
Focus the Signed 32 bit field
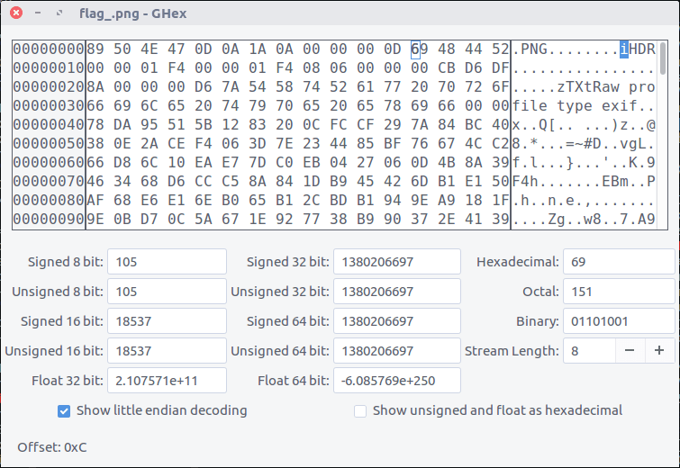tap(396, 262)
